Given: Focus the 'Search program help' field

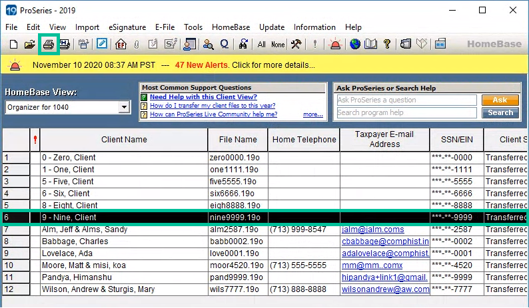Looking at the screenshot, I should click(406, 112).
